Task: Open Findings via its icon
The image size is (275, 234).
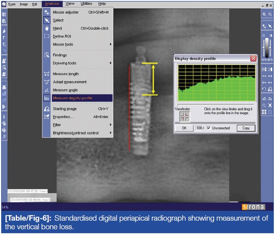Action: click(x=47, y=55)
